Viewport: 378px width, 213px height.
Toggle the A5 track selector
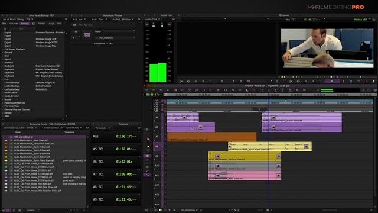(157, 117)
